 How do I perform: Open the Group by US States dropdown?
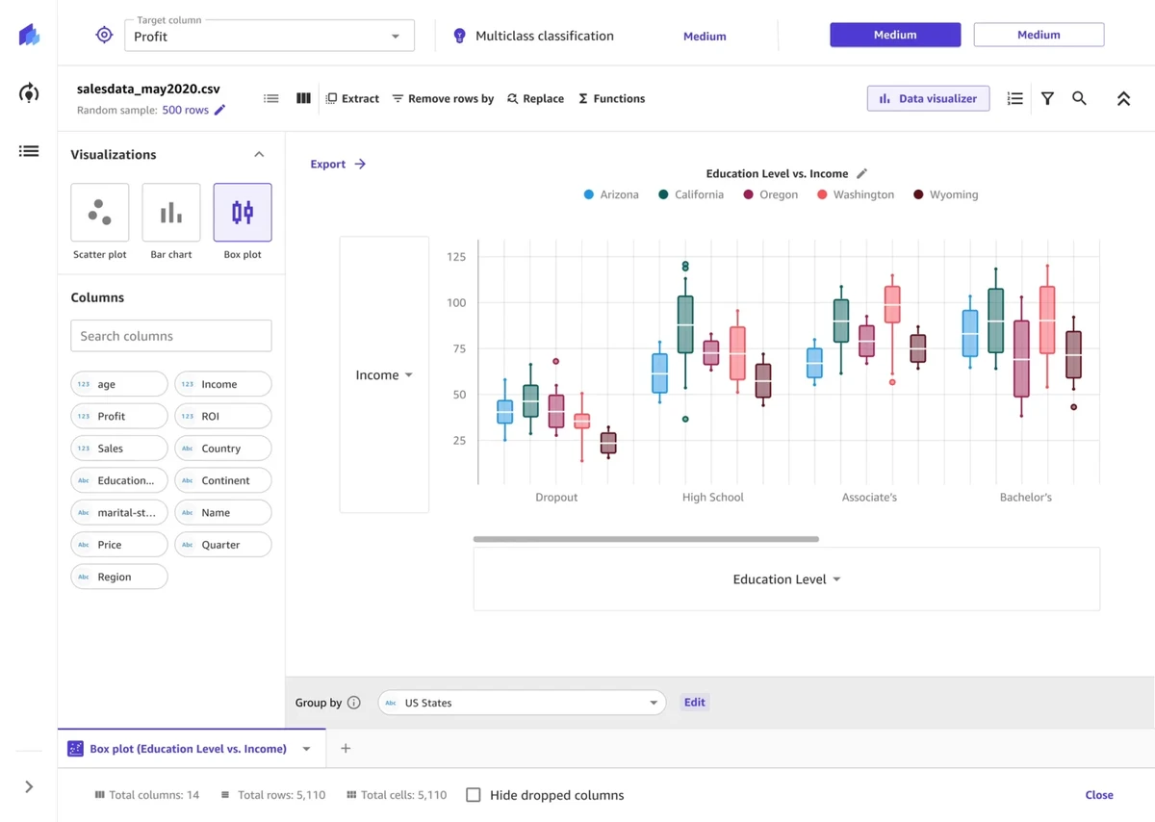click(x=522, y=703)
